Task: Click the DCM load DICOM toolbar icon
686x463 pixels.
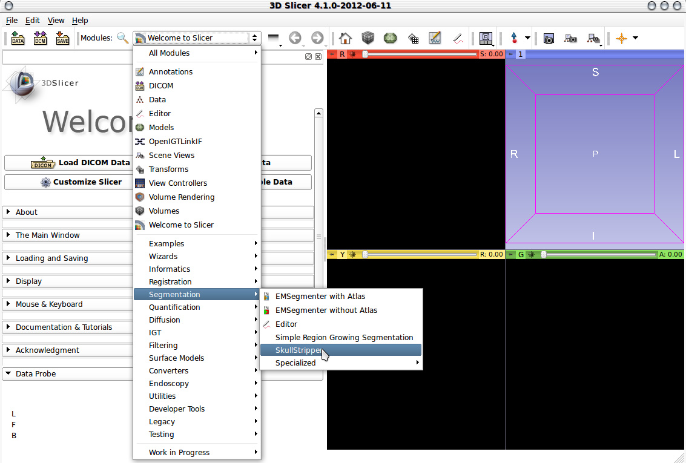Action: (x=41, y=38)
